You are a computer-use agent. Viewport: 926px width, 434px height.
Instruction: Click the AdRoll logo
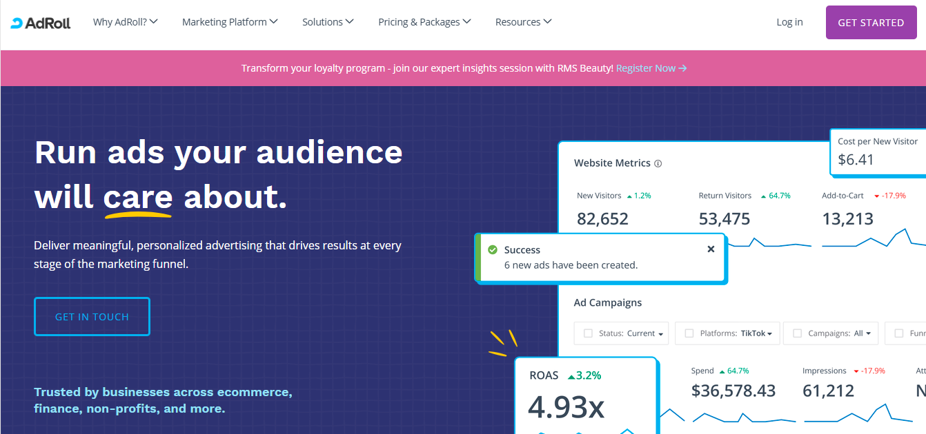[x=41, y=23]
